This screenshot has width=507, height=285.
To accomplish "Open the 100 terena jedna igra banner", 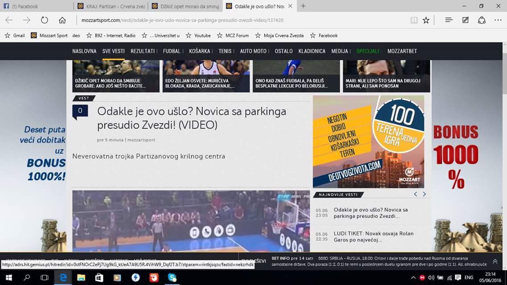I will tap(368, 142).
